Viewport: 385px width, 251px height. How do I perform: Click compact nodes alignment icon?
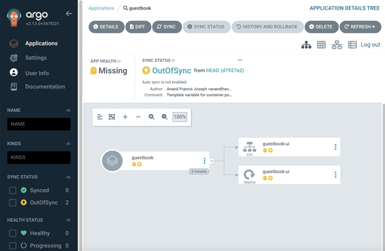[100, 117]
